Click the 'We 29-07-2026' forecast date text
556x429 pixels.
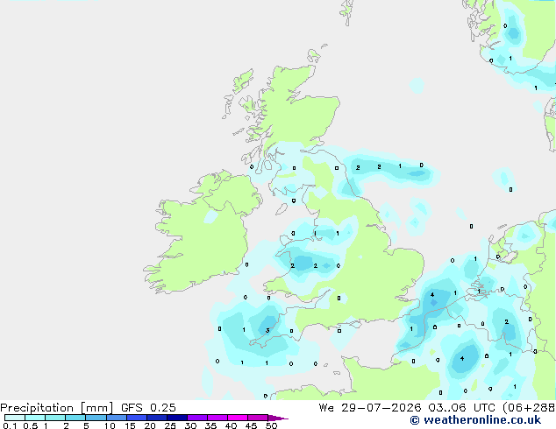370,408
